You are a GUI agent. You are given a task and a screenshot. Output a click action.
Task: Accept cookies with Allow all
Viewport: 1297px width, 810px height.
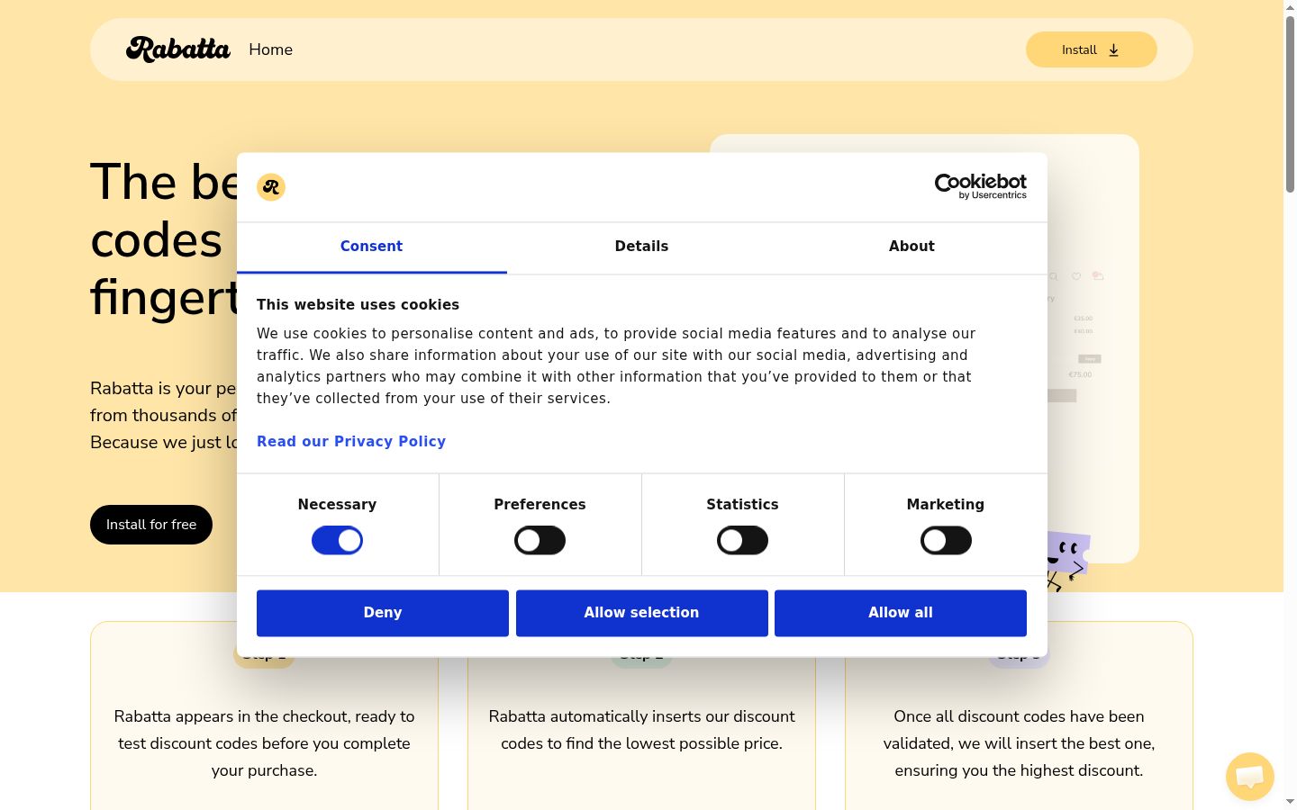pyautogui.click(x=901, y=613)
